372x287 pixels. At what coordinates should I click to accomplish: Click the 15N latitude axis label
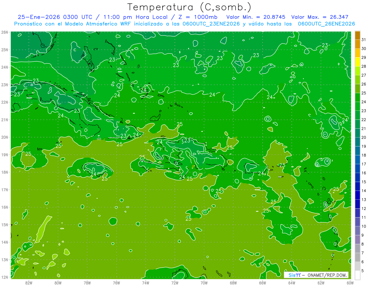tap(5, 224)
